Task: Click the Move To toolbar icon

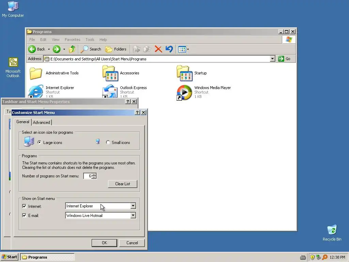Action: [136, 49]
